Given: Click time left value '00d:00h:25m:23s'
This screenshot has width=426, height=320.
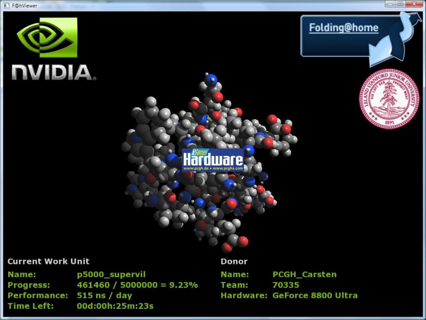Looking at the screenshot, I should point(115,306).
